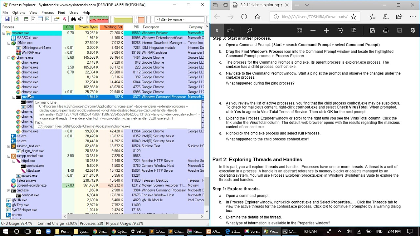The height and width of the screenshot is (236, 420).
Task: Click the commit history mini graph in toolbar
Action: (123, 19)
